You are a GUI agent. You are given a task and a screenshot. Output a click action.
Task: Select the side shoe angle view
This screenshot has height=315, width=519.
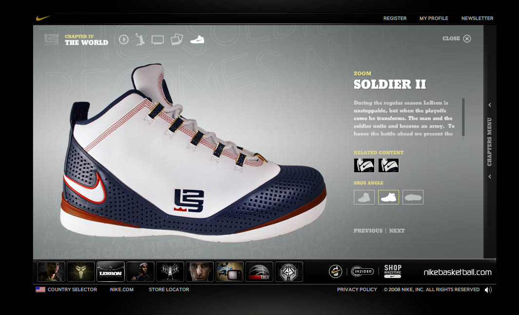[x=388, y=197]
